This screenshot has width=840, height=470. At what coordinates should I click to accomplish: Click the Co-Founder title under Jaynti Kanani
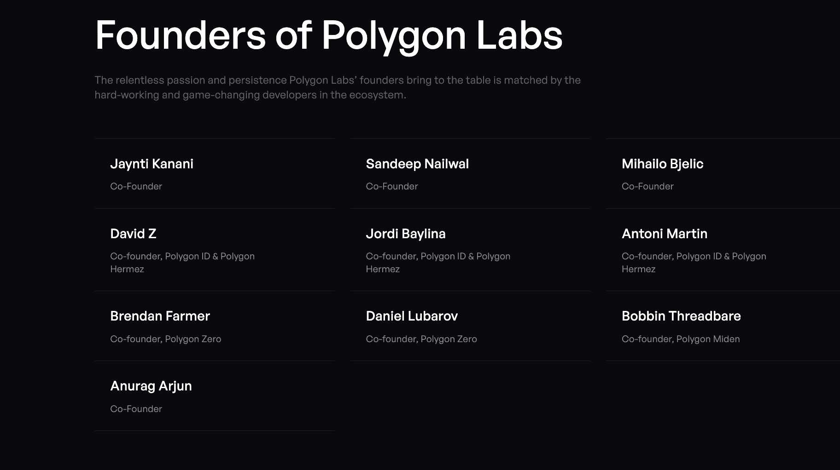click(x=136, y=186)
